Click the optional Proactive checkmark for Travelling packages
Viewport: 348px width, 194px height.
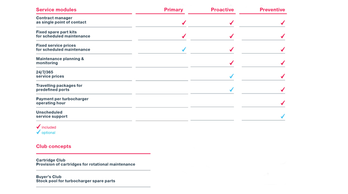click(232, 89)
